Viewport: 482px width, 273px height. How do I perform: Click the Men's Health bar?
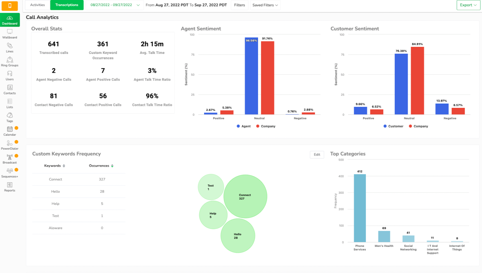click(x=384, y=237)
